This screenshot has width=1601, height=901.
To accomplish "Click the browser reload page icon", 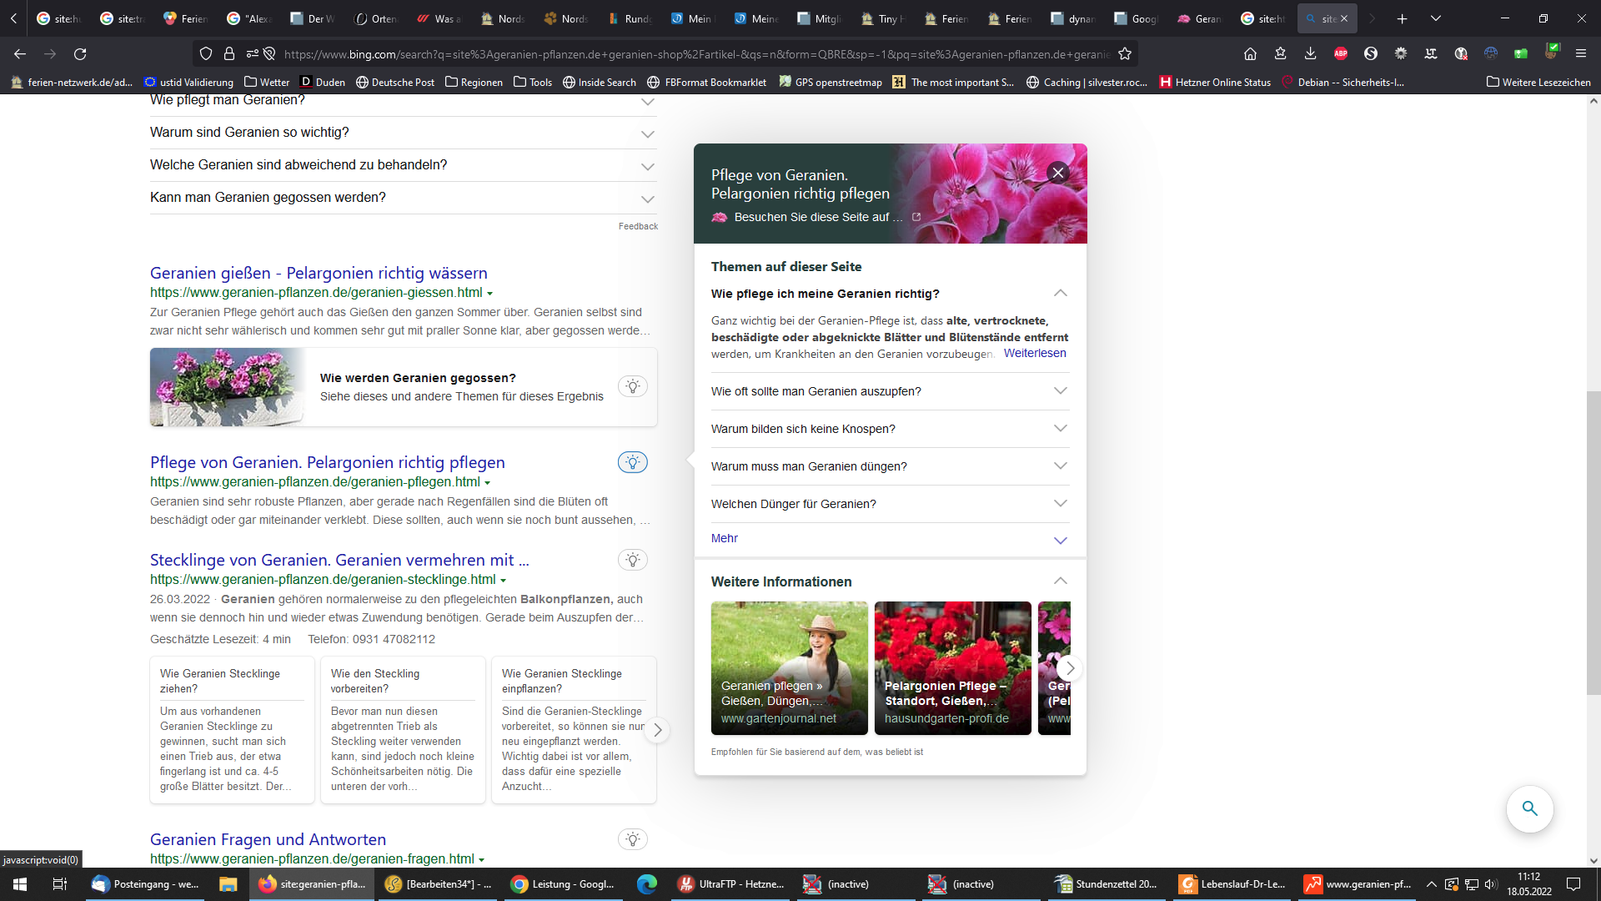I will click(80, 54).
